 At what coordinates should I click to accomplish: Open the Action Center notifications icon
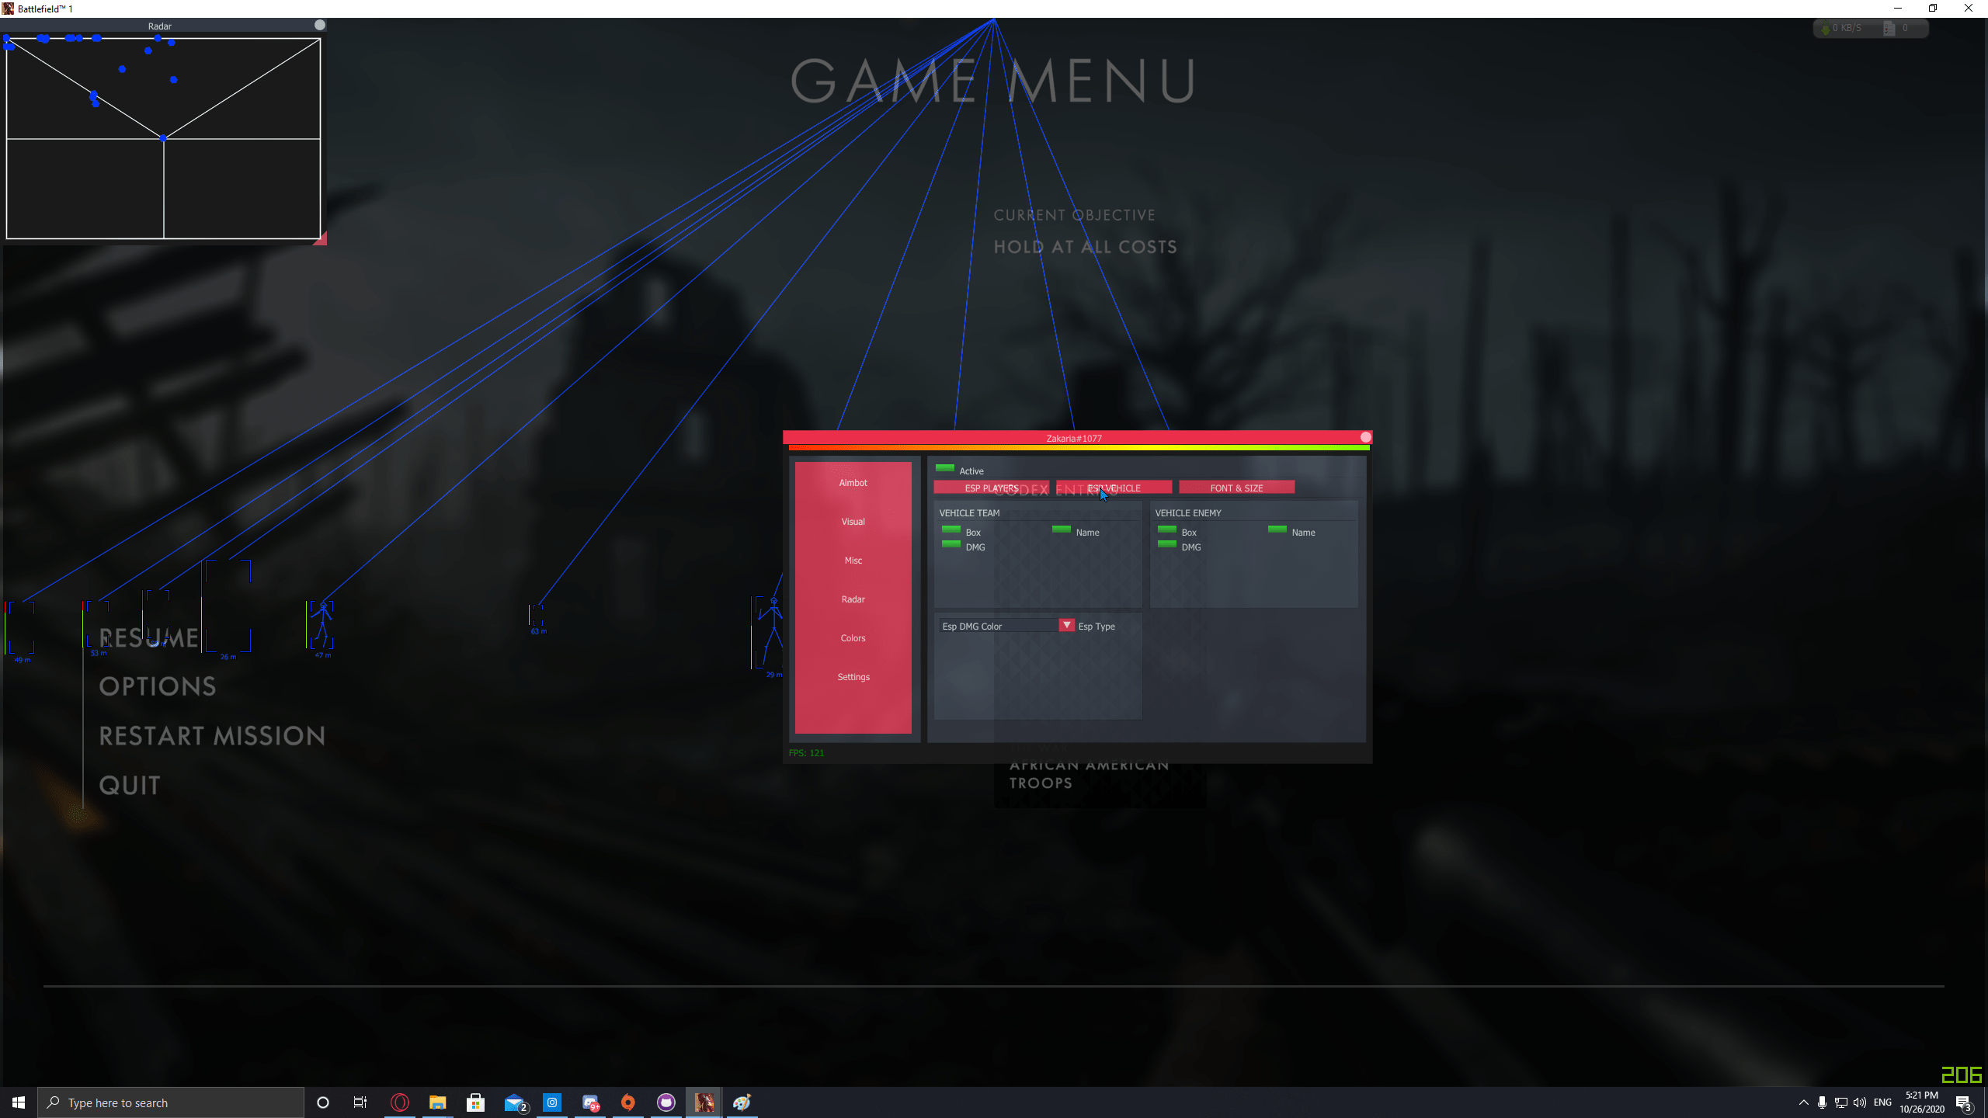pos(1965,1102)
